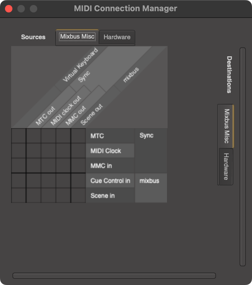Screen dimensions: 252x285
Task: Connect MIDI clock out to MIDI Clock cell
Action: click(x=48, y=151)
